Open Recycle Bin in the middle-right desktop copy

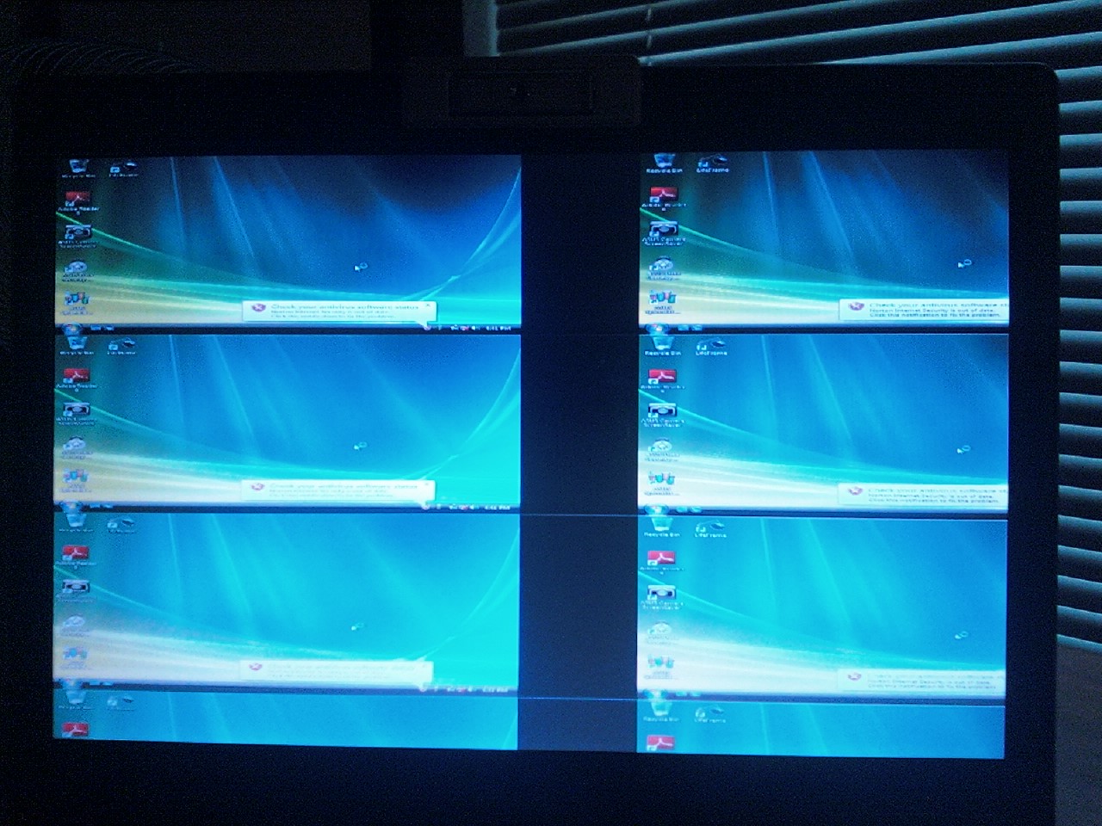tap(664, 346)
